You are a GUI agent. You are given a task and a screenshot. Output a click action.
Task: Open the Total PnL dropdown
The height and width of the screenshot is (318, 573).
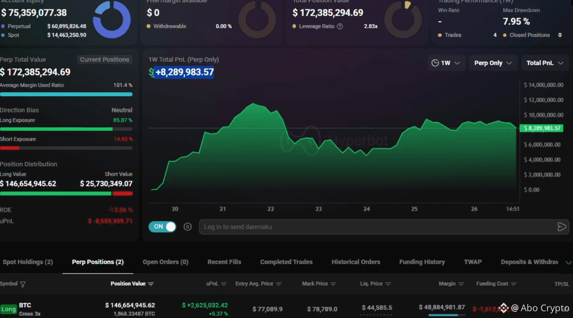click(x=545, y=63)
